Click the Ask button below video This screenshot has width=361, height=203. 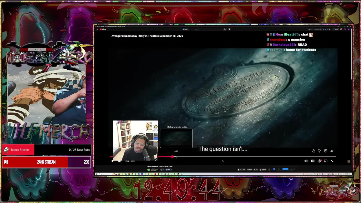click(256, 169)
